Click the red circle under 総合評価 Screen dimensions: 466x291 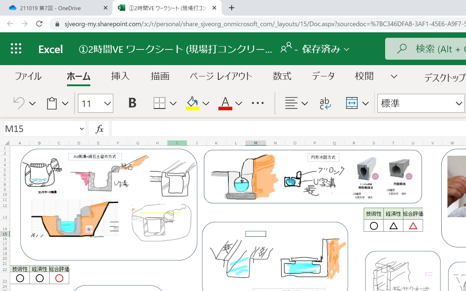[x=59, y=278]
